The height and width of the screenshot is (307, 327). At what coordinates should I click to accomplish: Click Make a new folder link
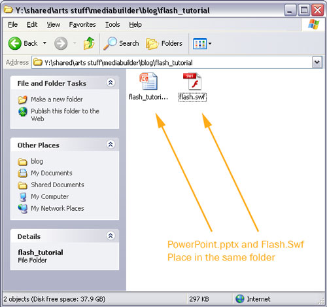click(x=57, y=99)
